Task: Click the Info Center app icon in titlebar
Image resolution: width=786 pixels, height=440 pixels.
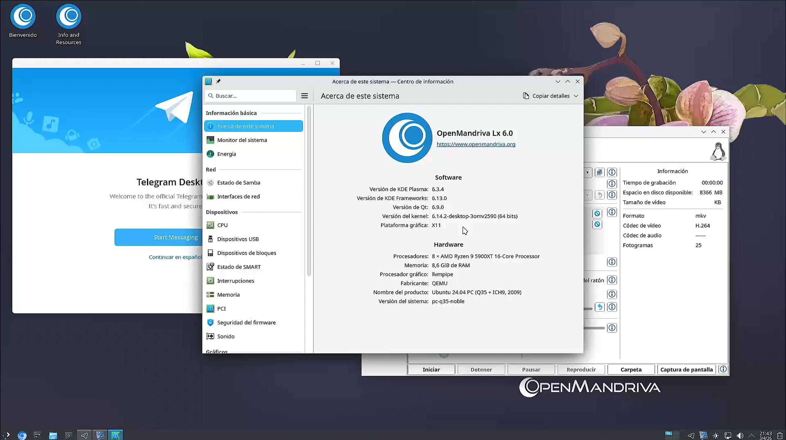Action: pyautogui.click(x=208, y=81)
